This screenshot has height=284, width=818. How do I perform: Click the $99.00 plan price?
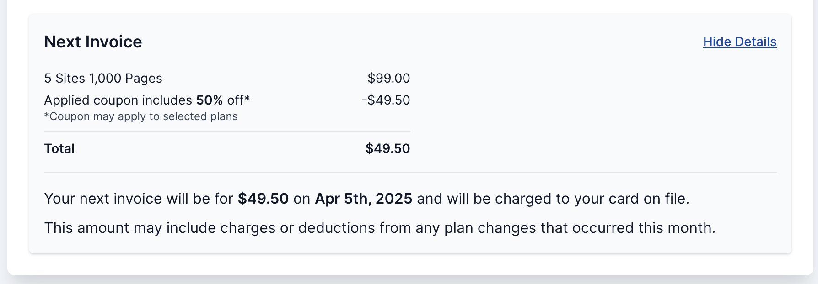point(388,78)
